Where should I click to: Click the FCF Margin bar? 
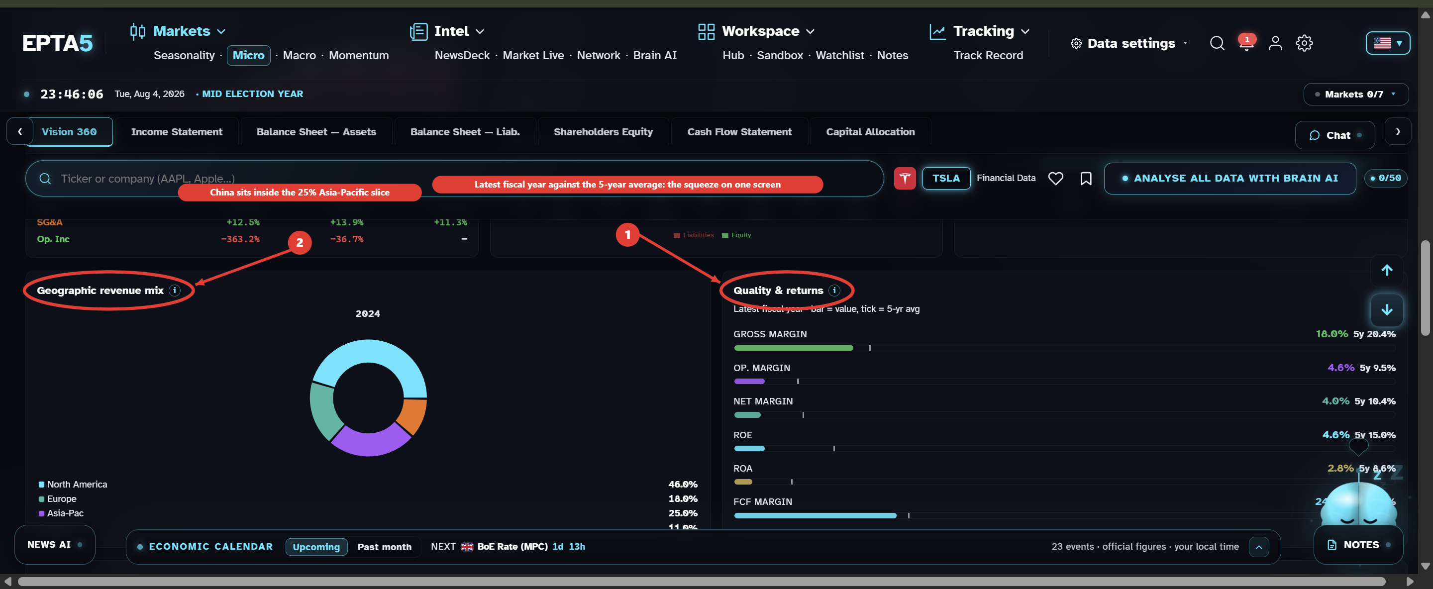point(1064,515)
